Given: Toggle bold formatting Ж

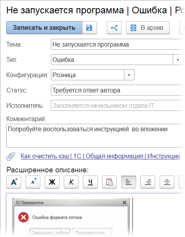Looking at the screenshot, I should pyautogui.click(x=52, y=182).
